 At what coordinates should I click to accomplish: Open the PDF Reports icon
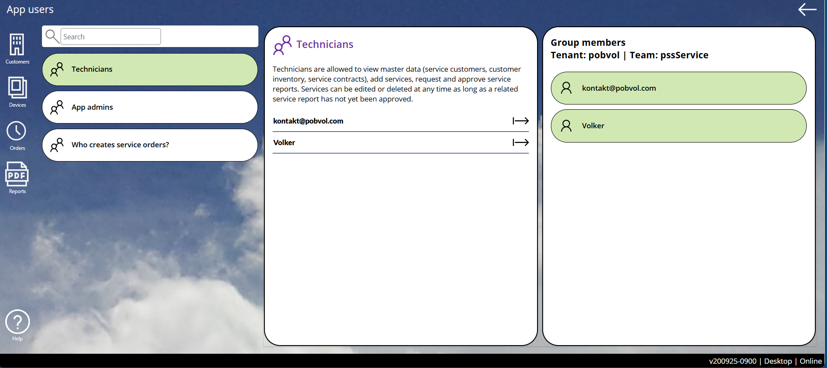click(17, 174)
